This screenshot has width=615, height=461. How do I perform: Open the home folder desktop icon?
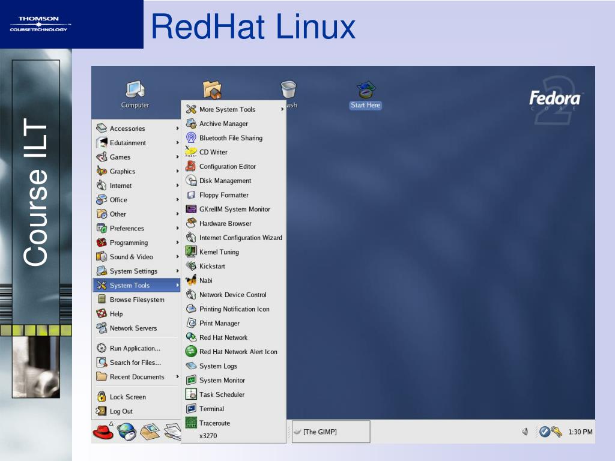tap(212, 89)
